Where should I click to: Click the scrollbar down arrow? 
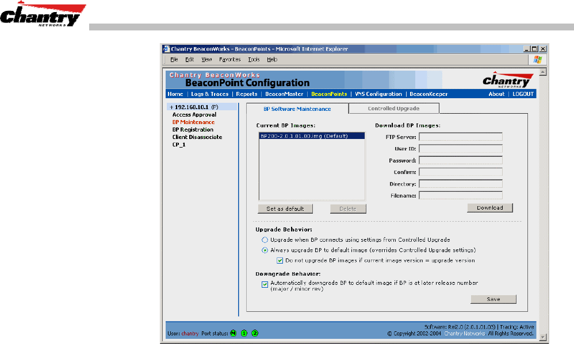point(543,337)
